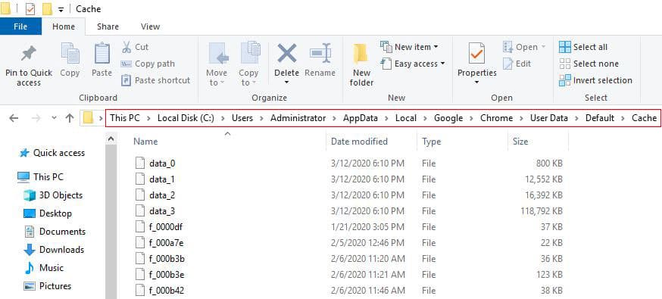Switch to the View ribbon tab
The width and height of the screenshot is (662, 299).
(x=150, y=26)
